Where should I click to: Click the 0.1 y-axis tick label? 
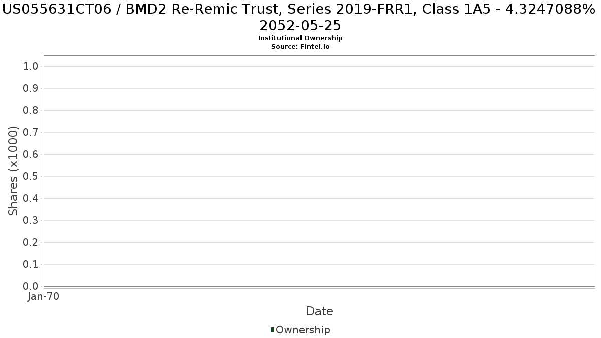31,265
